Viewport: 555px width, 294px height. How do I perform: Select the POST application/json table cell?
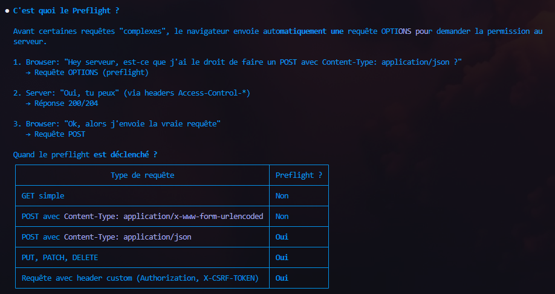(x=106, y=237)
